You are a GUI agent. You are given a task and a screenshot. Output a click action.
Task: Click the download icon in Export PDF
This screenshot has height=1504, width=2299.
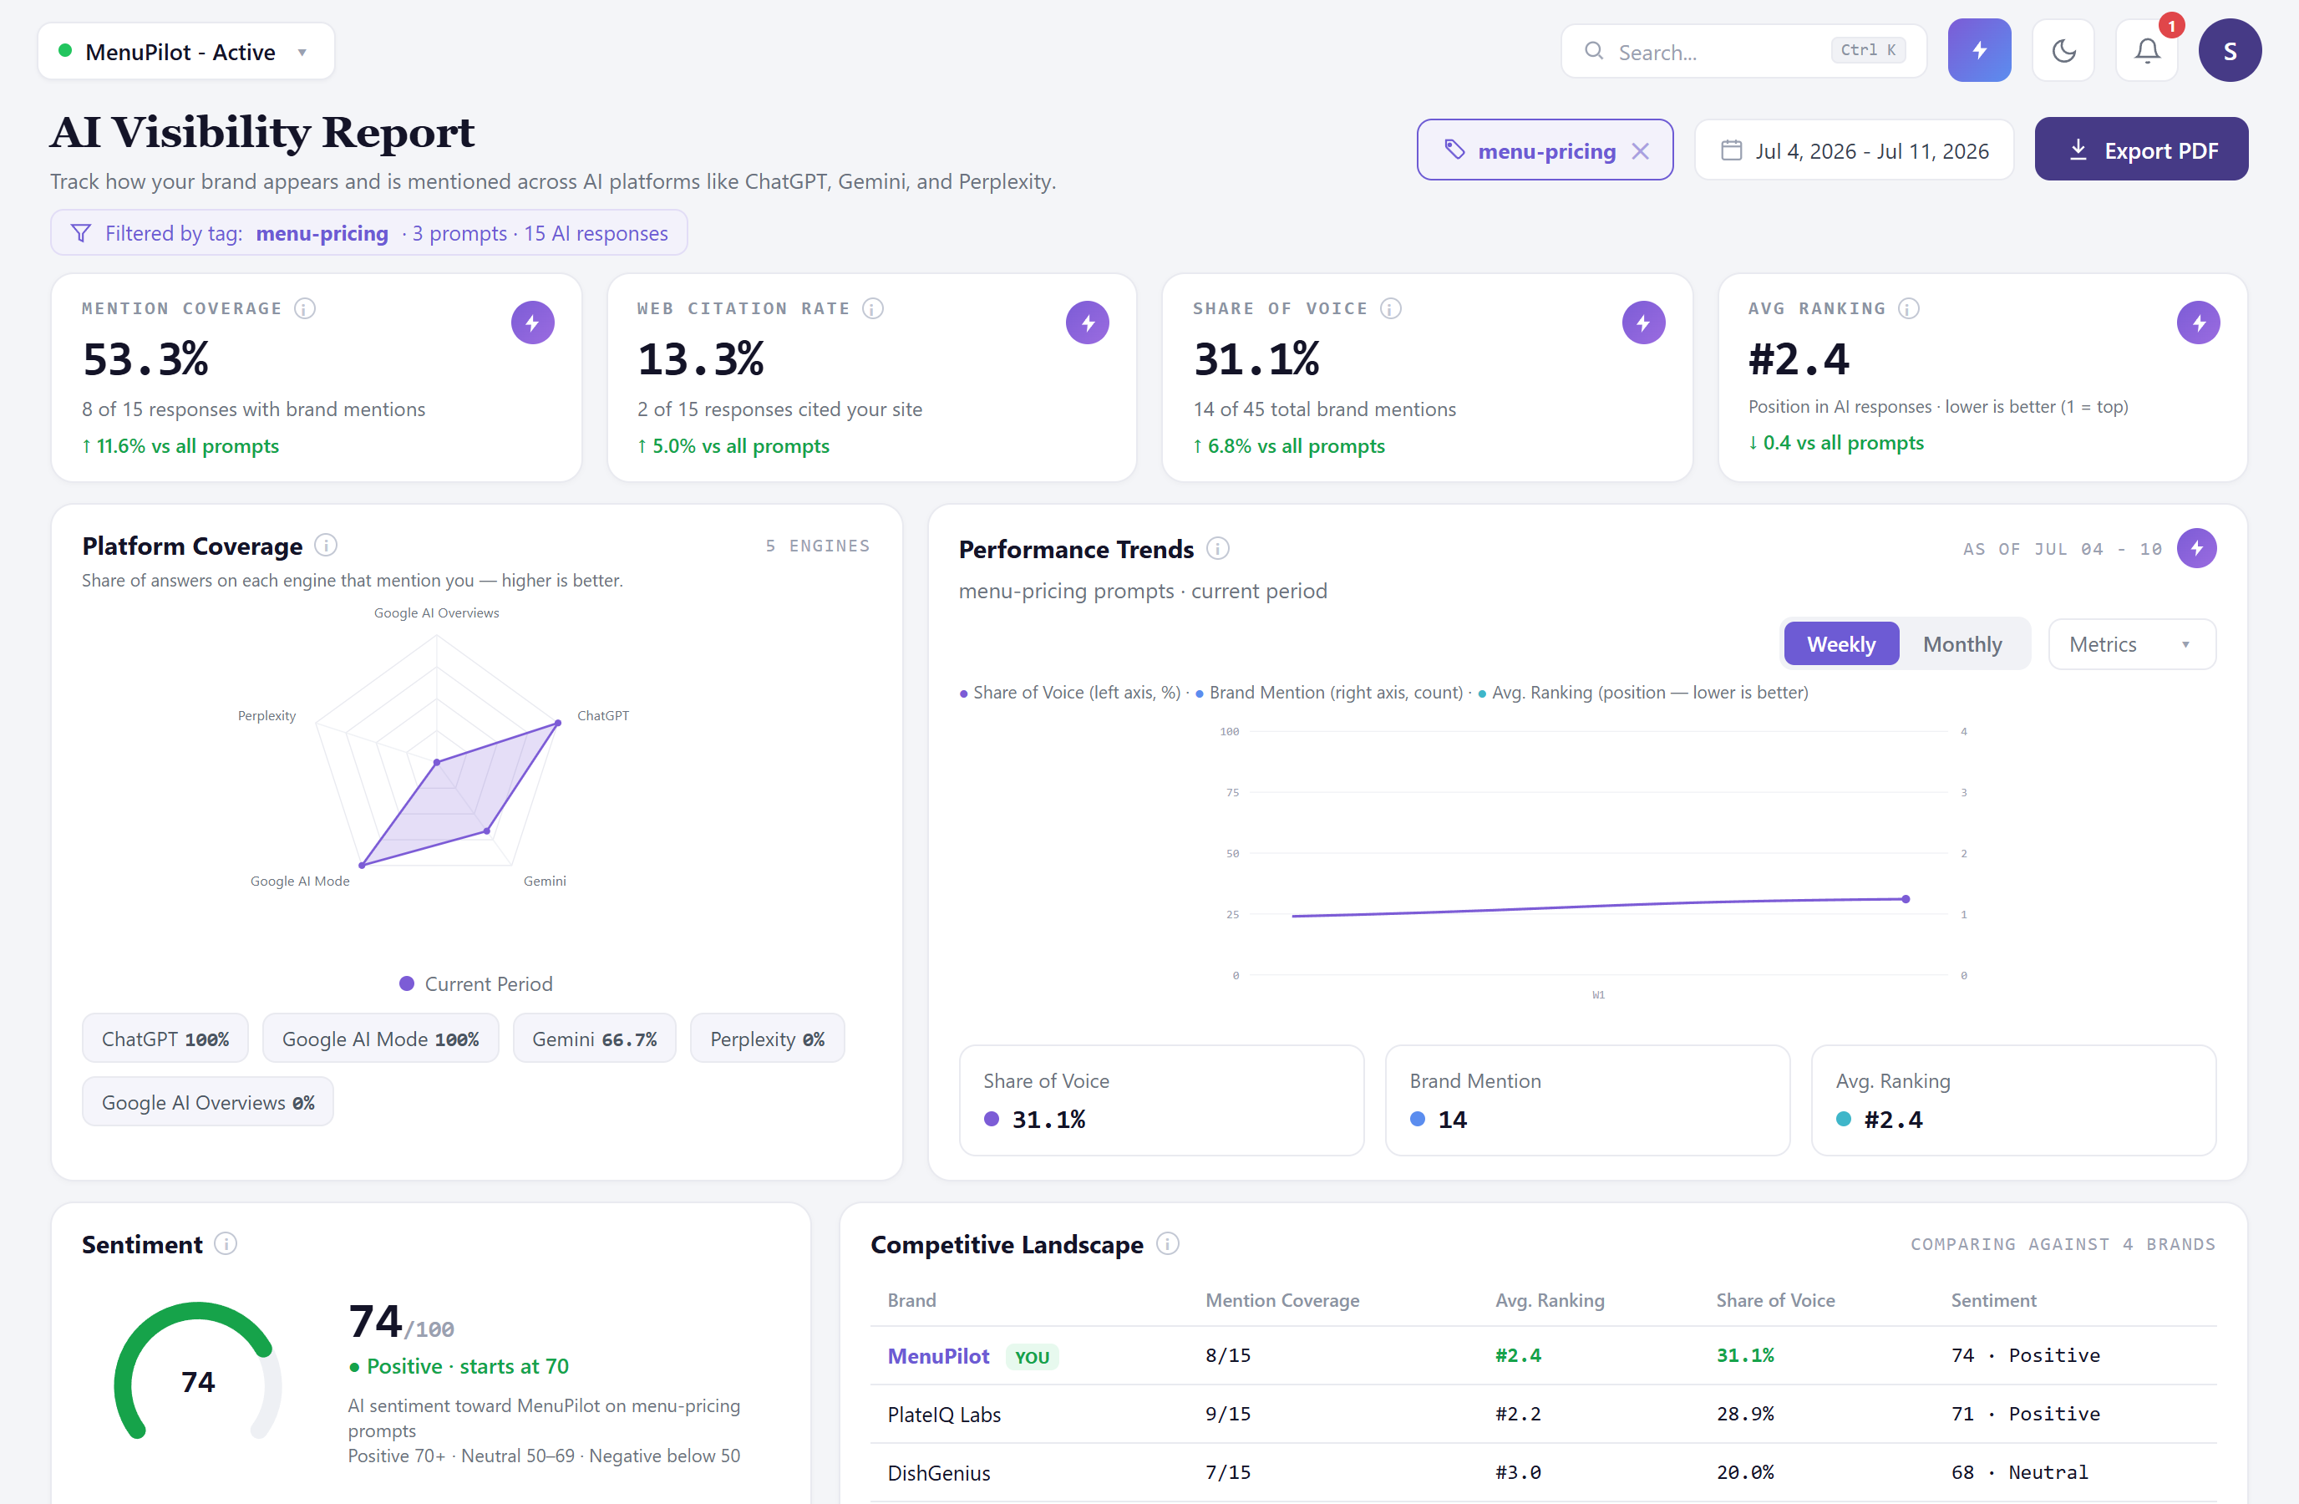click(2078, 150)
